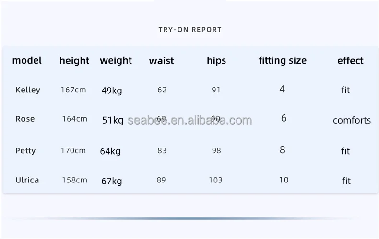379x239 pixels.
Task: Select the height column header
Action: [x=74, y=61]
